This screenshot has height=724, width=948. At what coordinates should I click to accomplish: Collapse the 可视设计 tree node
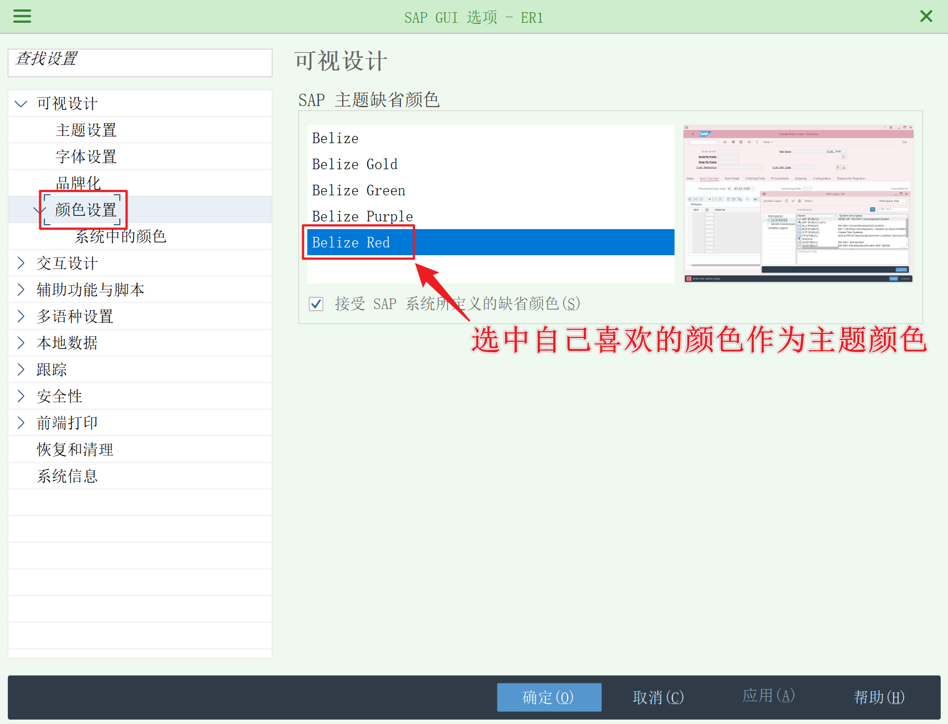tap(21, 104)
